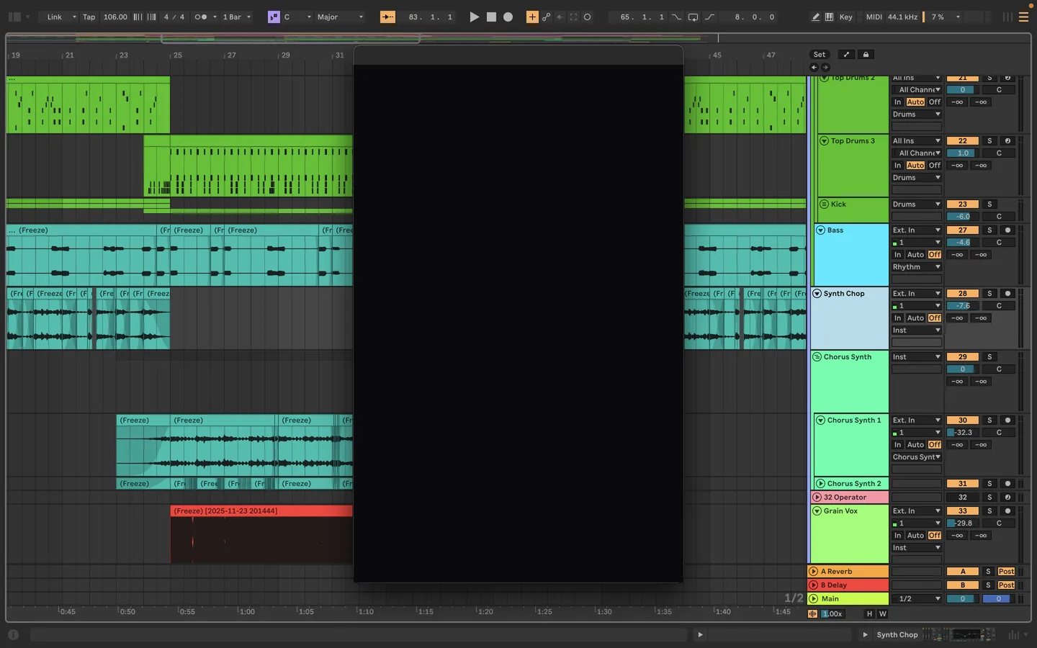Screen dimensions: 1037x648
Task: Solo the Kick track
Action: [989, 204]
